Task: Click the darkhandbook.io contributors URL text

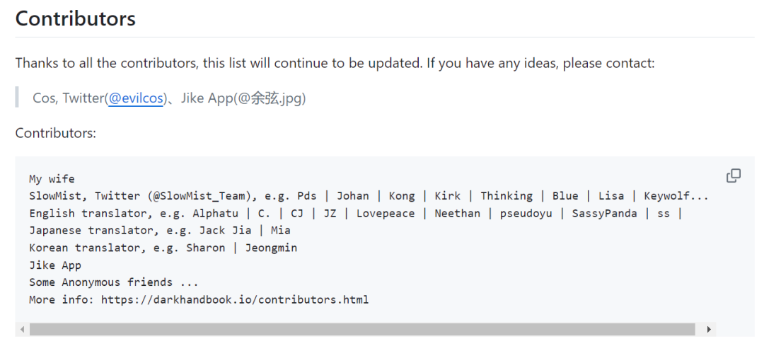Action: point(235,299)
